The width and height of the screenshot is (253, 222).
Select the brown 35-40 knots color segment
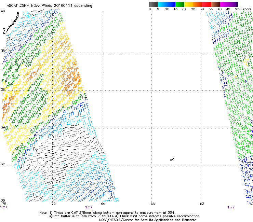point(215,4)
